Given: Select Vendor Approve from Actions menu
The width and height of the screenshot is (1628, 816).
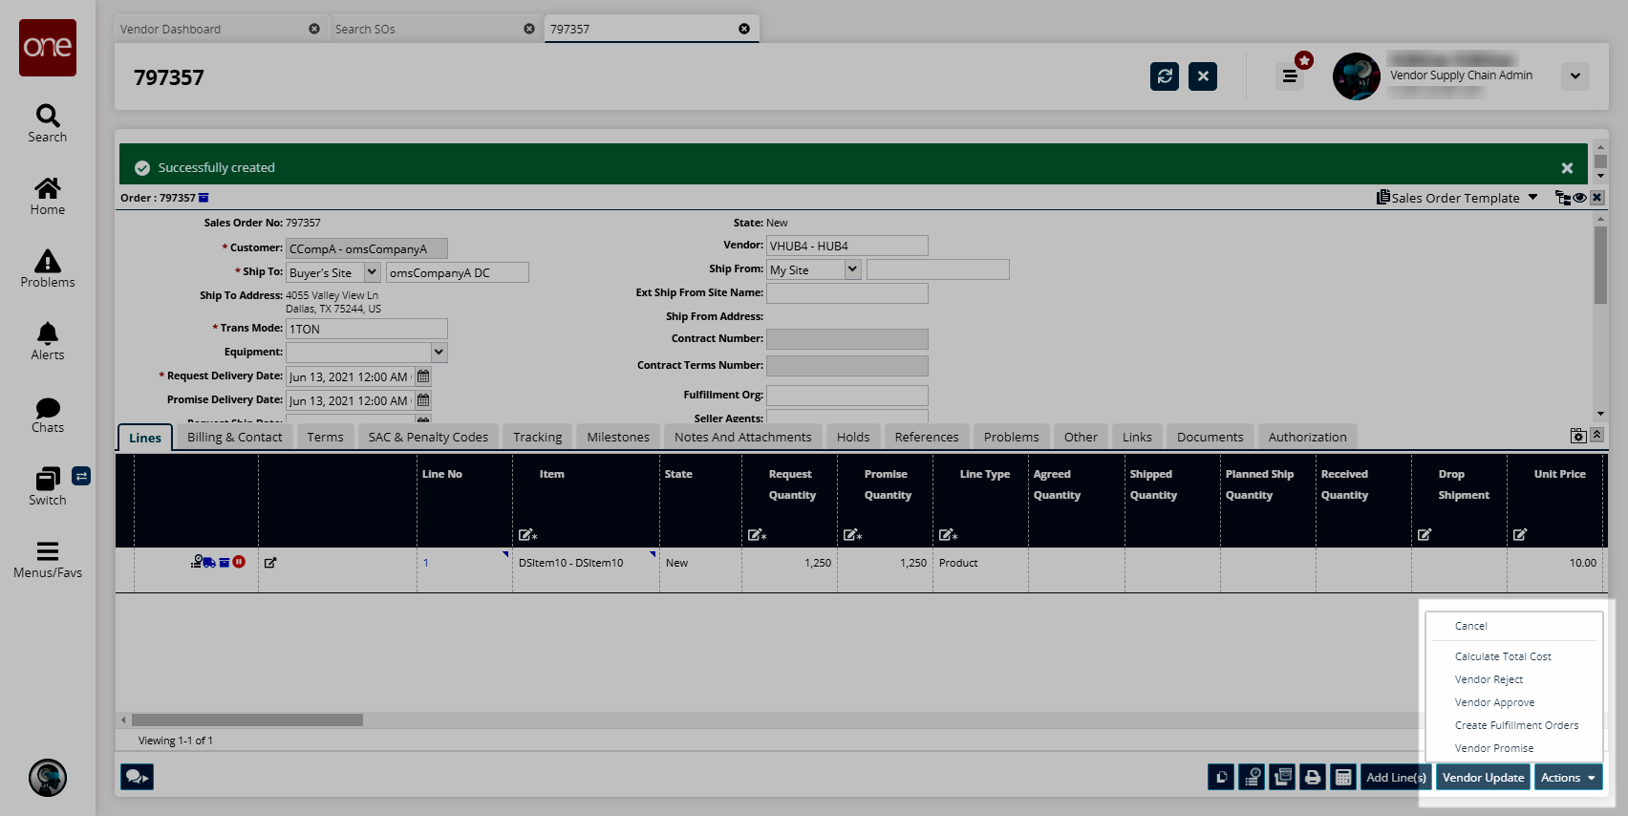Looking at the screenshot, I should (1494, 702).
